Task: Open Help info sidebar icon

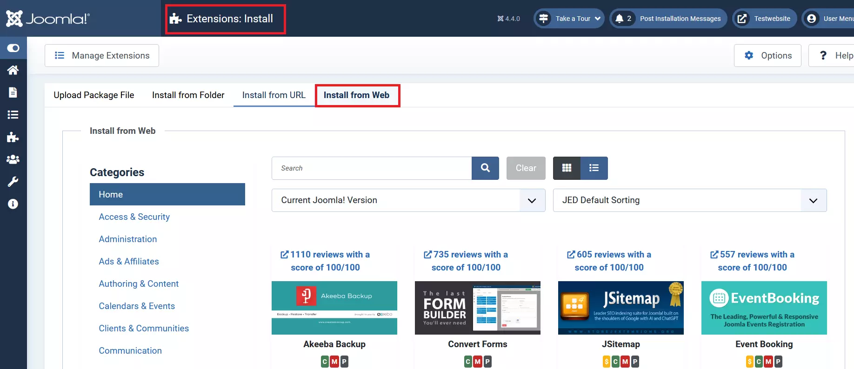Action: coord(13,204)
